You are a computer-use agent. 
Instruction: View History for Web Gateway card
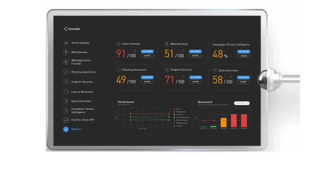pyautogui.click(x=195, y=55)
